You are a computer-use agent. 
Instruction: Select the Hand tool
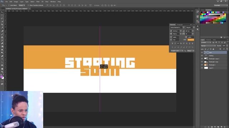(x=2, y=69)
